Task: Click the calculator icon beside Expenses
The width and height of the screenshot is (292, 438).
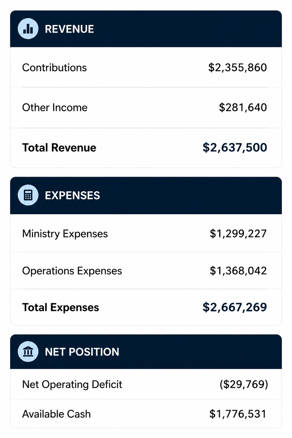Action: pyautogui.click(x=28, y=195)
